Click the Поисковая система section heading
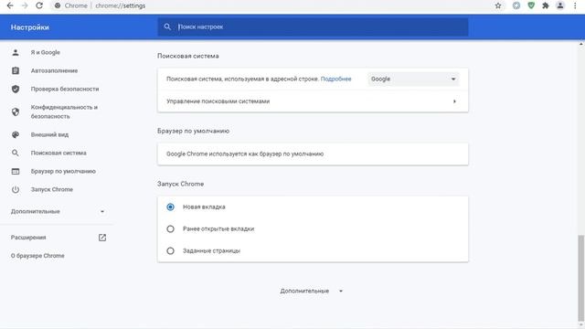Image resolution: width=585 pixels, height=329 pixels. point(188,56)
